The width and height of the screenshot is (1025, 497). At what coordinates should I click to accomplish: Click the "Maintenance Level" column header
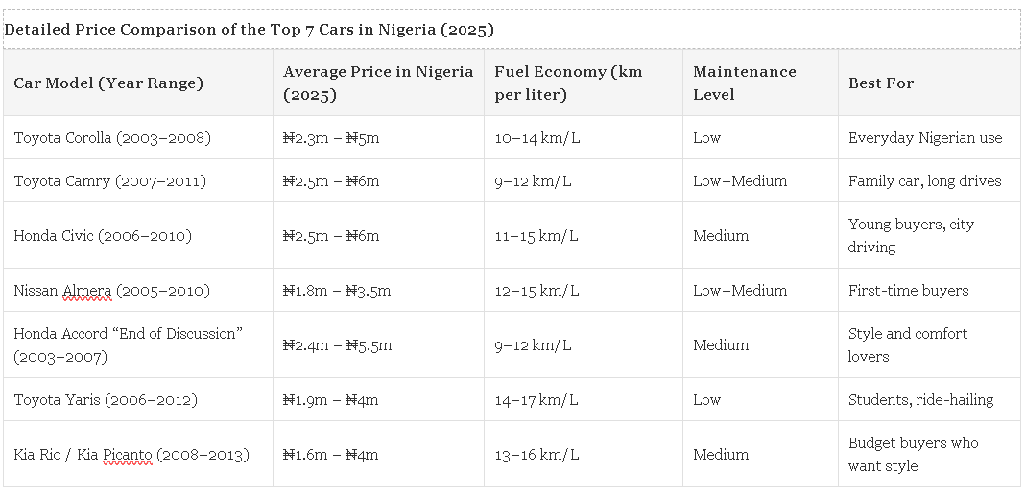pos(744,83)
